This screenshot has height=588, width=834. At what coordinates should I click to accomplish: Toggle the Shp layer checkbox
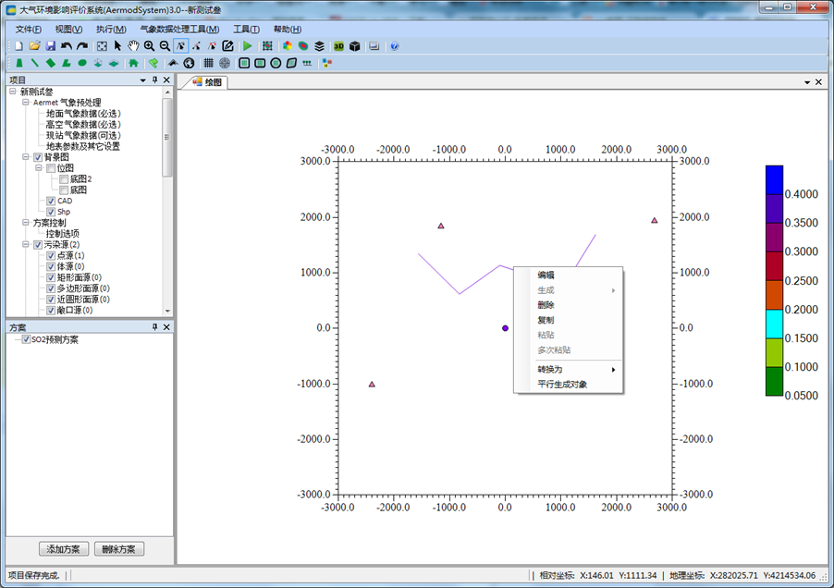51,212
